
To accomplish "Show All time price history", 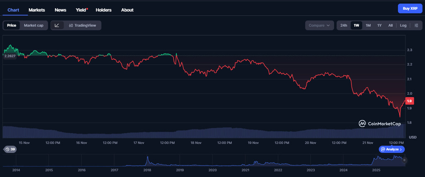I will tap(391, 25).
